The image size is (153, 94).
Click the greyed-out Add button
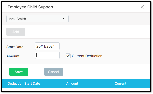16,32
